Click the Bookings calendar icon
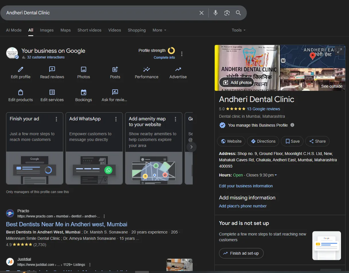The height and width of the screenshot is (273, 349). click(x=84, y=92)
